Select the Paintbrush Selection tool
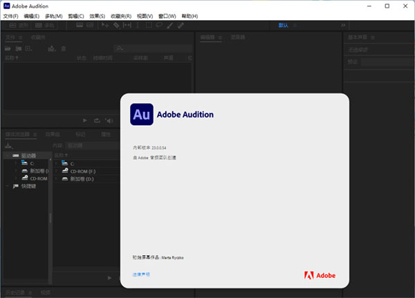Viewport: 415px width, 298px height. (x=169, y=25)
